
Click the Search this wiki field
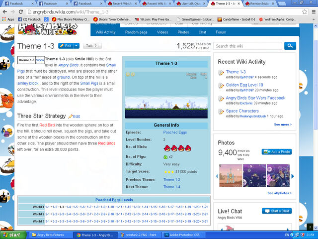(x=247, y=46)
